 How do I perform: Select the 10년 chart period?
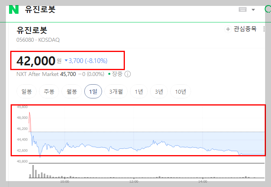pyautogui.click(x=180, y=91)
